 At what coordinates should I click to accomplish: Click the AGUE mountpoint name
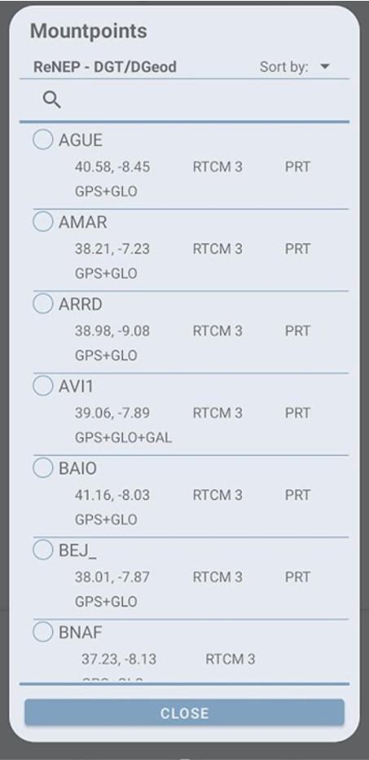coord(81,140)
